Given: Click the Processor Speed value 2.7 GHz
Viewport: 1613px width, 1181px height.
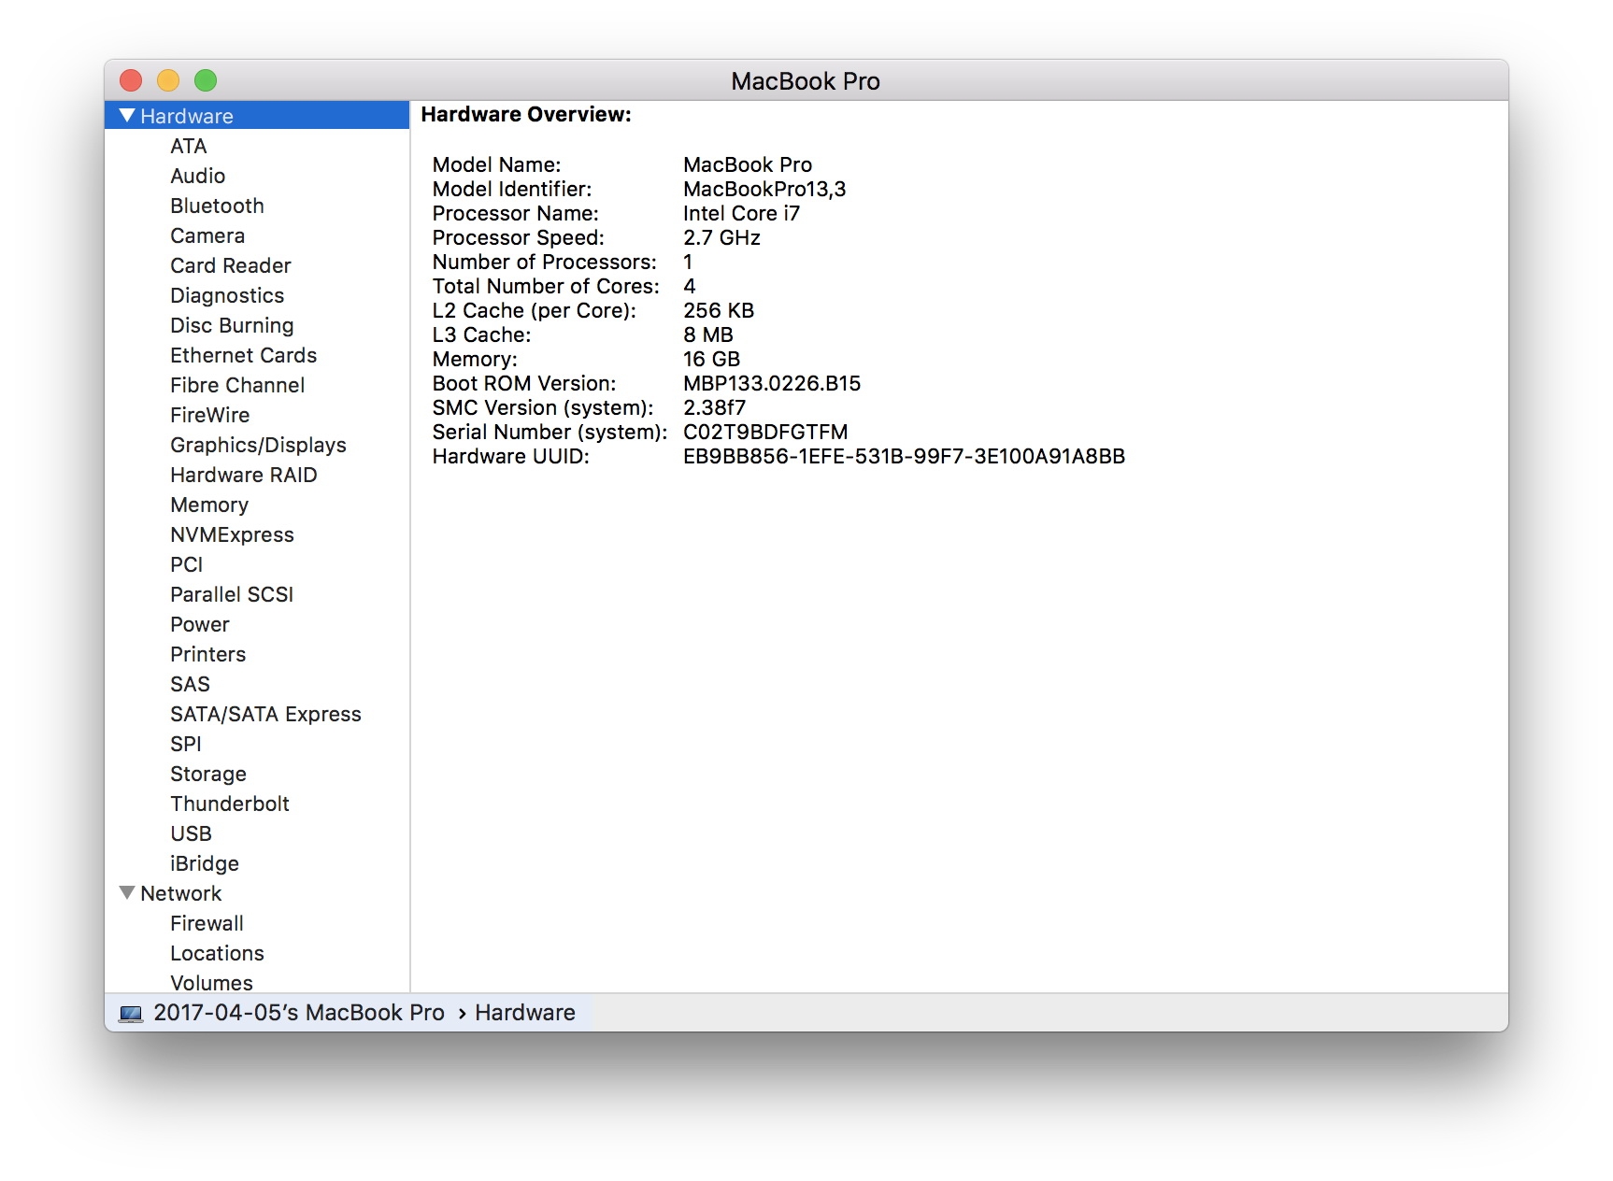Looking at the screenshot, I should [721, 237].
